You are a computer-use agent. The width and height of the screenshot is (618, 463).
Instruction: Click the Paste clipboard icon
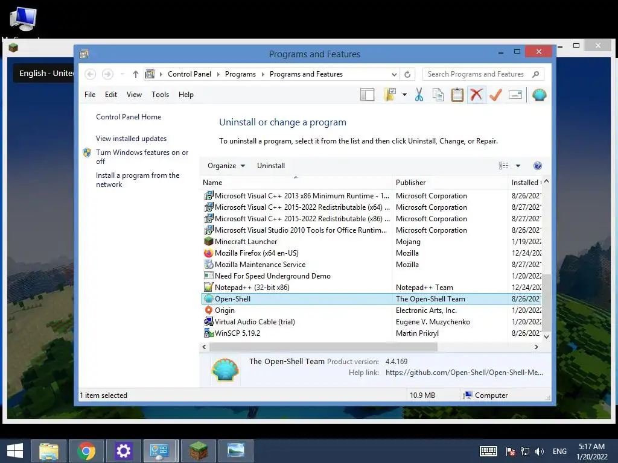457,95
